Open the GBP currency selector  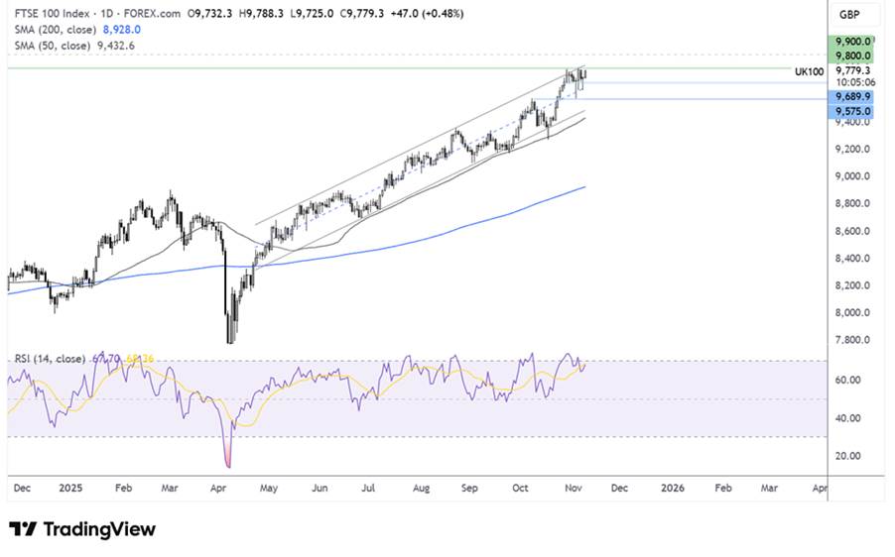(849, 15)
